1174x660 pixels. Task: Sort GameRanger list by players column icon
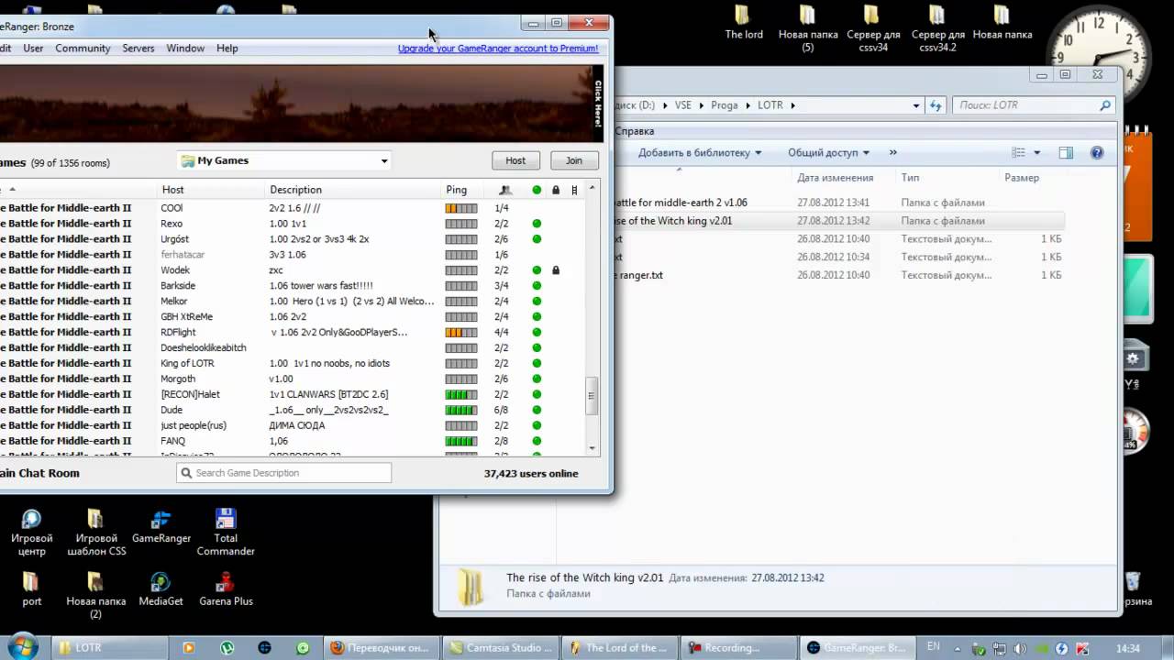pos(505,190)
